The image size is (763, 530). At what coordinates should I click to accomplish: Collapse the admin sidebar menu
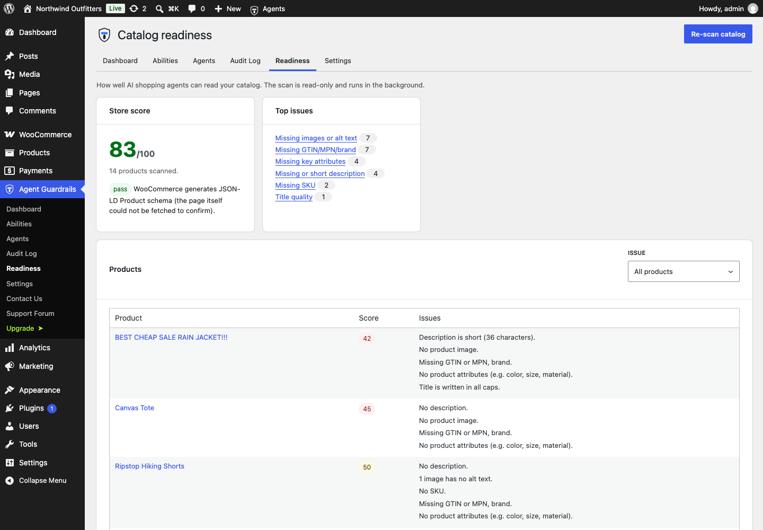(42, 481)
